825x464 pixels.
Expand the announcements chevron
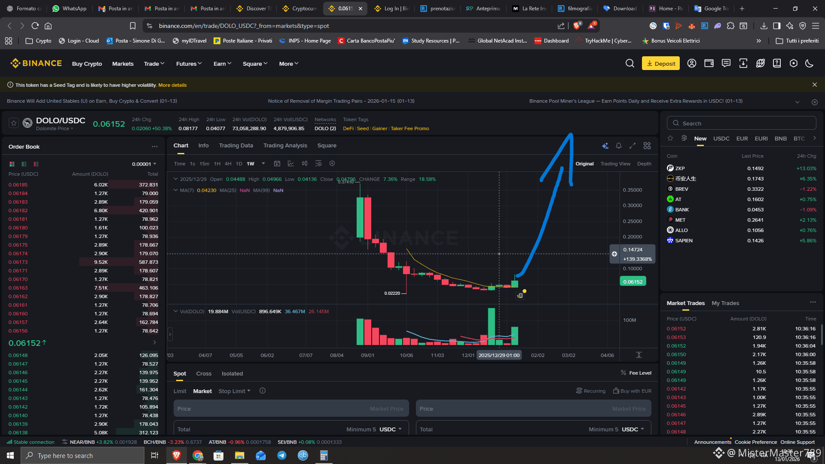[797, 102]
